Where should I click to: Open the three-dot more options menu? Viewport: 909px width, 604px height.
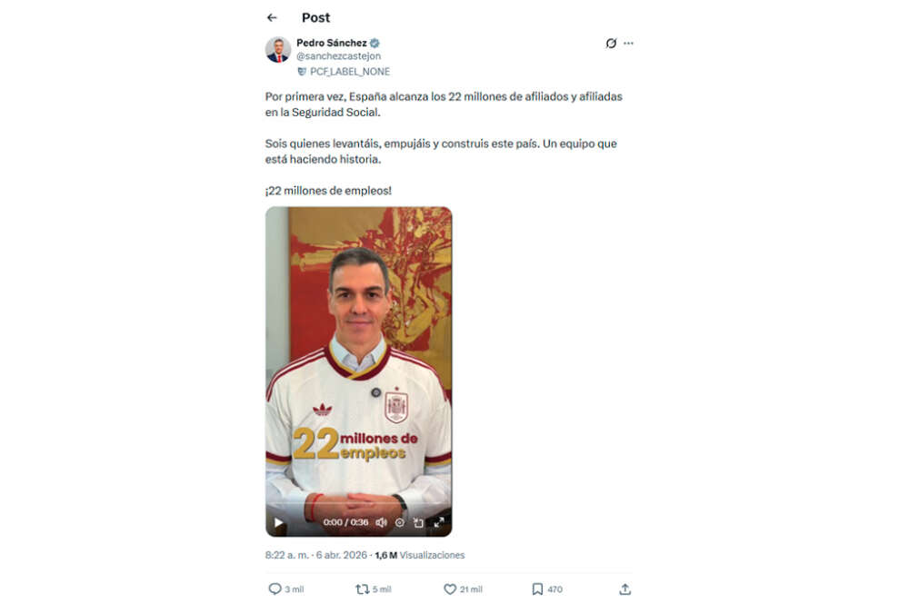tap(628, 44)
